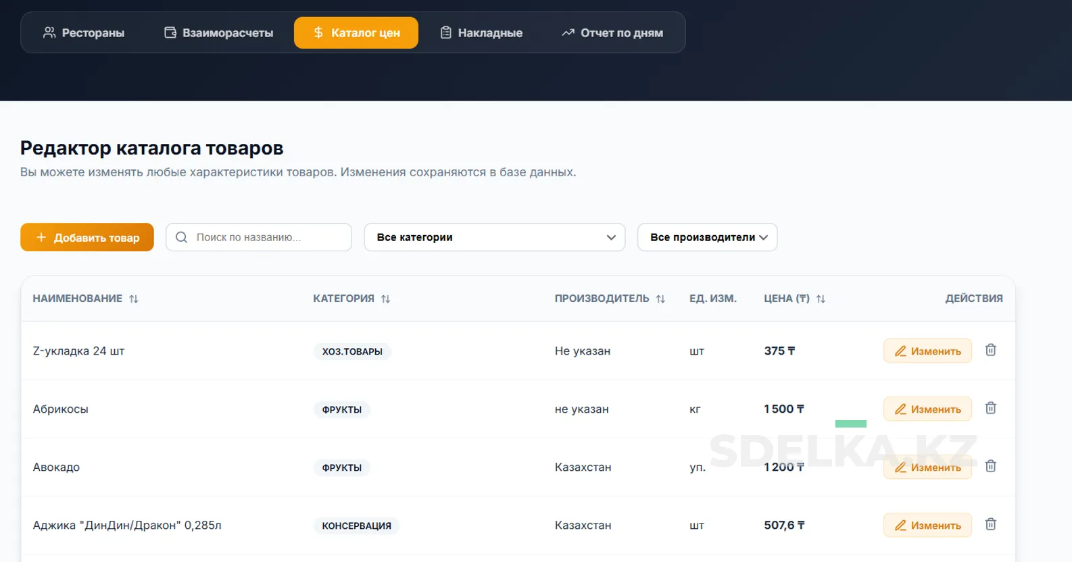Click the Ед. изм. column header
The image size is (1072, 562).
pyautogui.click(x=713, y=298)
